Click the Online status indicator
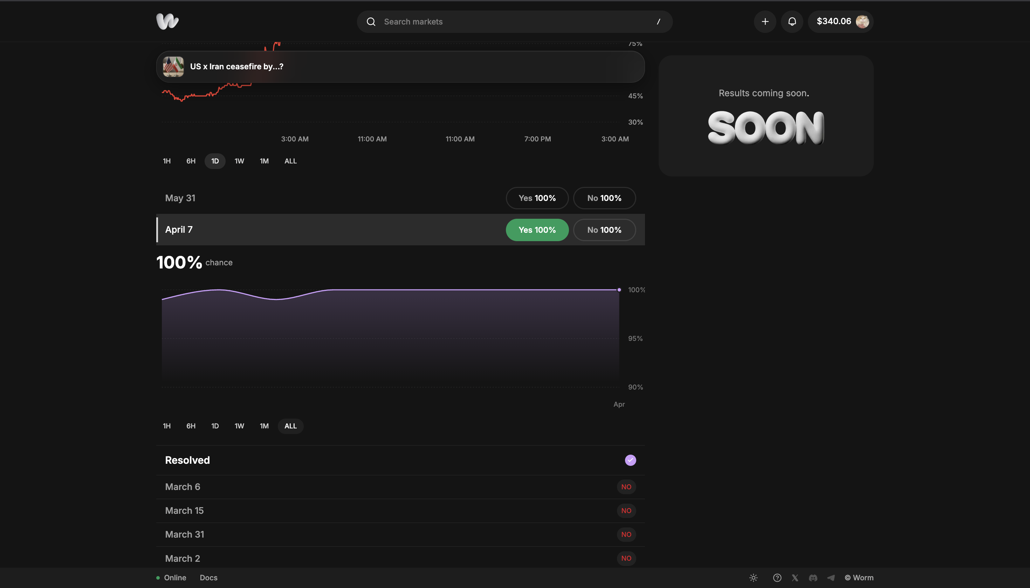Image resolution: width=1030 pixels, height=588 pixels. tap(171, 577)
